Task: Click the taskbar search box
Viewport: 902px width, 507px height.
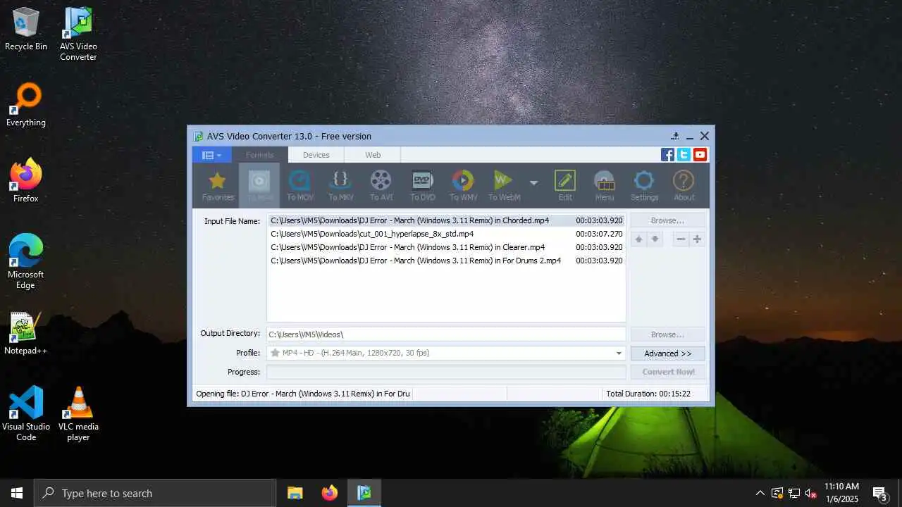Action: point(155,493)
